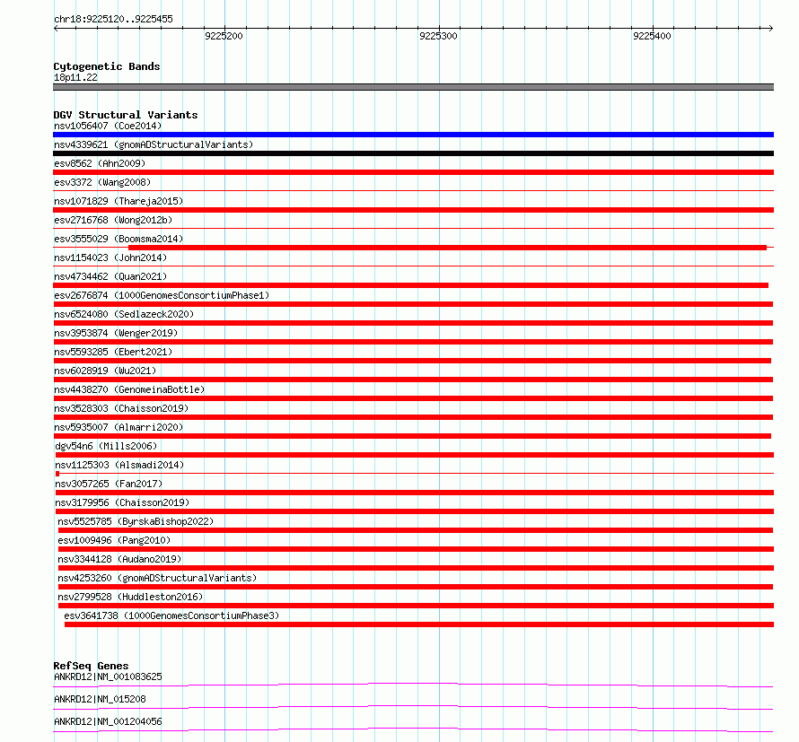799x742 pixels.
Task: Select esv2716768 (Wong2012b) label
Action: [x=113, y=220]
